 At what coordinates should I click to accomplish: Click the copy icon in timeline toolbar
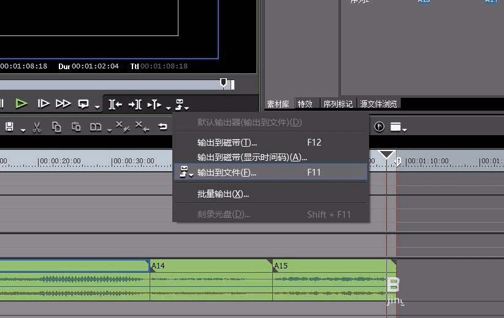pos(56,127)
